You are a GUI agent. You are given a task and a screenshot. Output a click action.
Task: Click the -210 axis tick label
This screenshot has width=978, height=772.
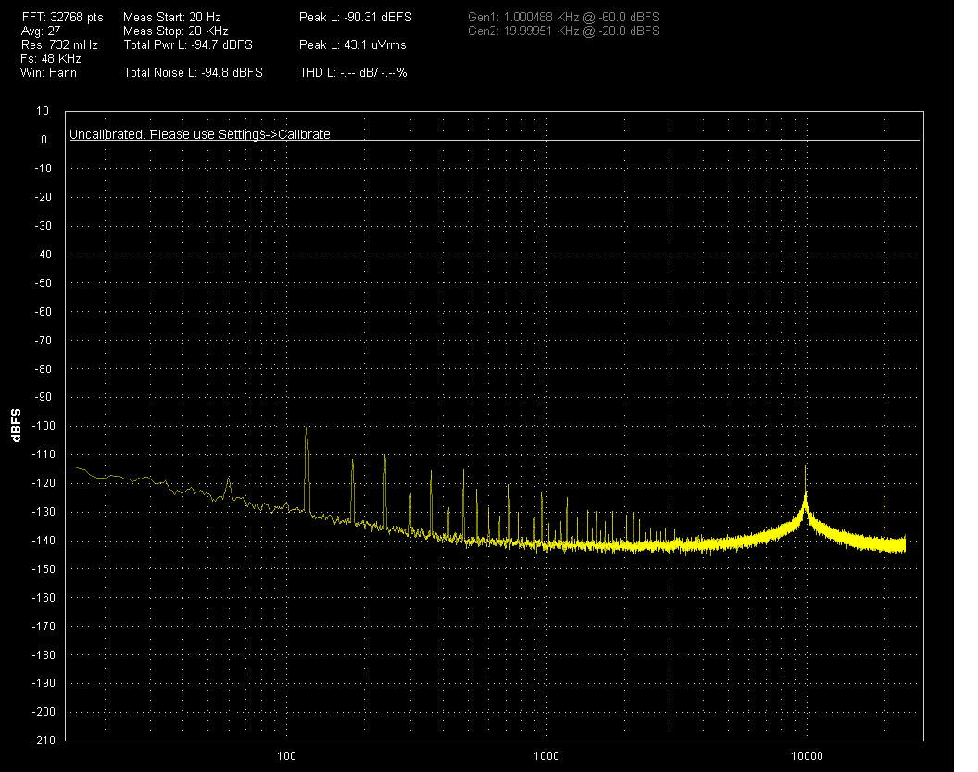[43, 741]
